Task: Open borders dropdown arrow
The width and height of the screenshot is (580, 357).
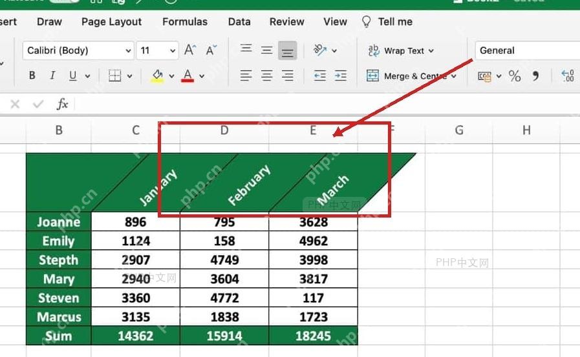Action: (x=130, y=76)
